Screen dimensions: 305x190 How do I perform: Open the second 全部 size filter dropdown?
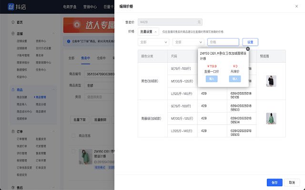pos(188,42)
